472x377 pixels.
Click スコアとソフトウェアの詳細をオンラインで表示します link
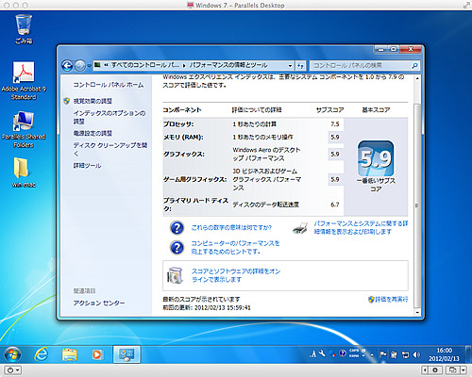pos(236,275)
